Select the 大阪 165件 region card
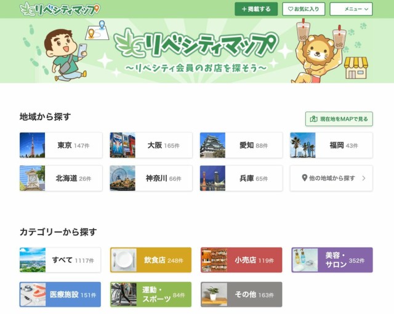The width and height of the screenshot is (394, 314). coord(151,145)
